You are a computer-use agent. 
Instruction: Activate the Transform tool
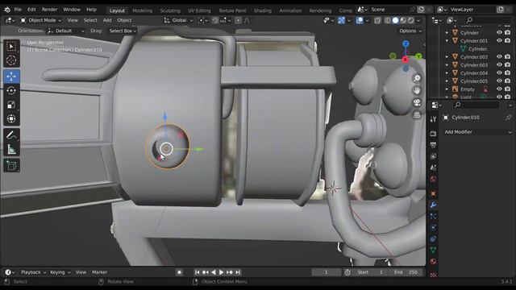coord(11,118)
